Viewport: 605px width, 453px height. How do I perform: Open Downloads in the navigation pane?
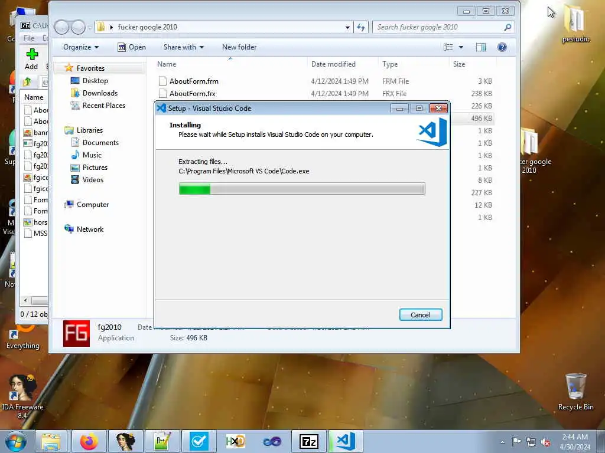coord(100,93)
